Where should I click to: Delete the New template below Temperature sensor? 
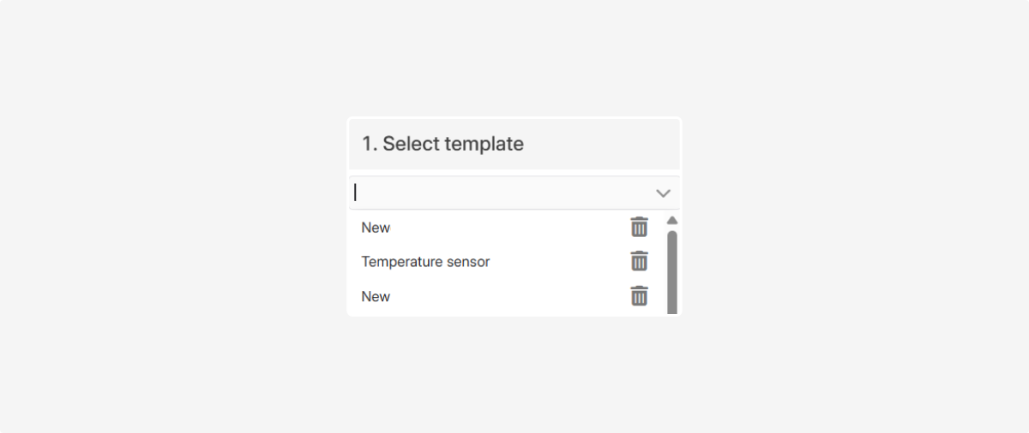[x=639, y=296]
